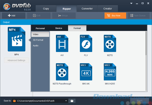Switch to the Copy tab
The height and width of the screenshot is (105, 152).
click(46, 9)
